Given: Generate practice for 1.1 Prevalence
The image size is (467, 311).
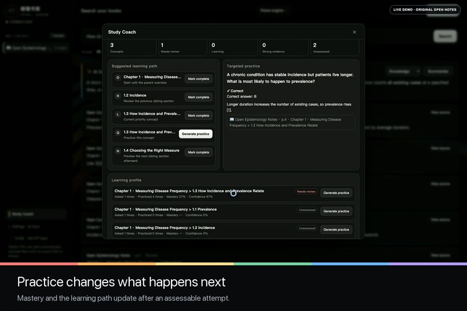Looking at the screenshot, I should coord(336,211).
